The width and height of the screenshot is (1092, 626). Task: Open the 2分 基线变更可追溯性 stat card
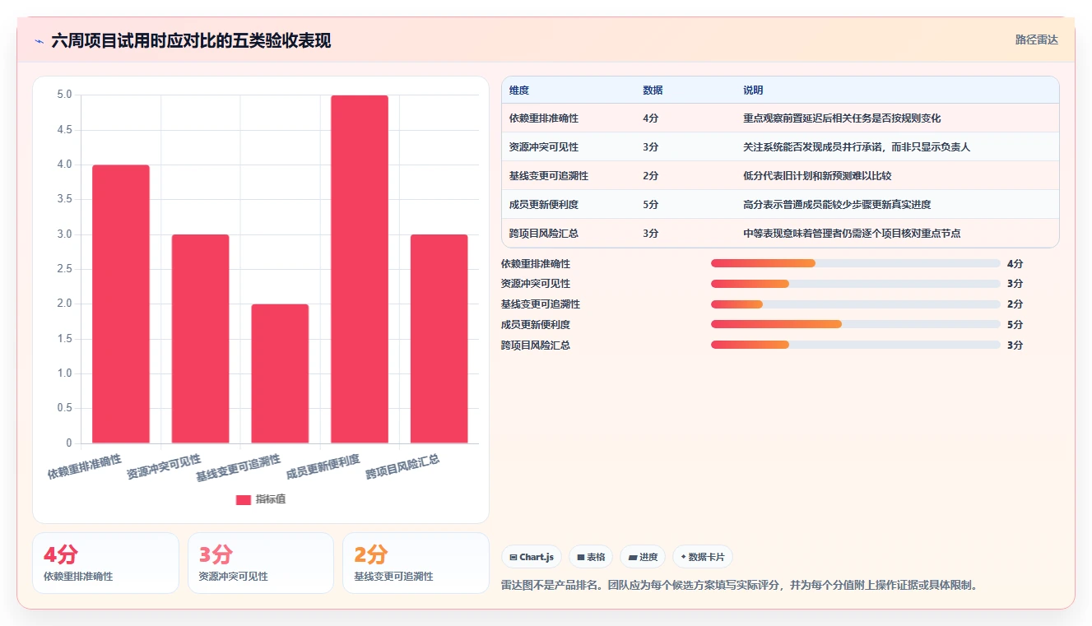pyautogui.click(x=416, y=563)
